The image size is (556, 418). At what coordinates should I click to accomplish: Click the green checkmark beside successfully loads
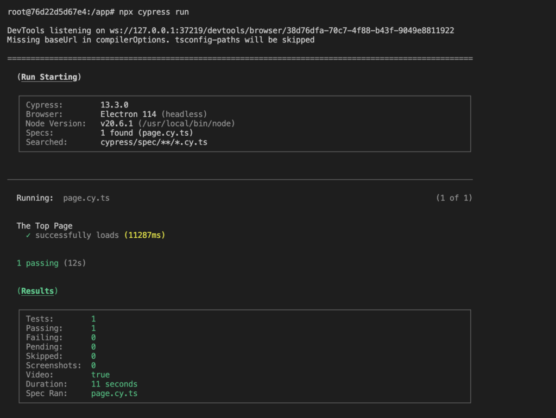28,235
